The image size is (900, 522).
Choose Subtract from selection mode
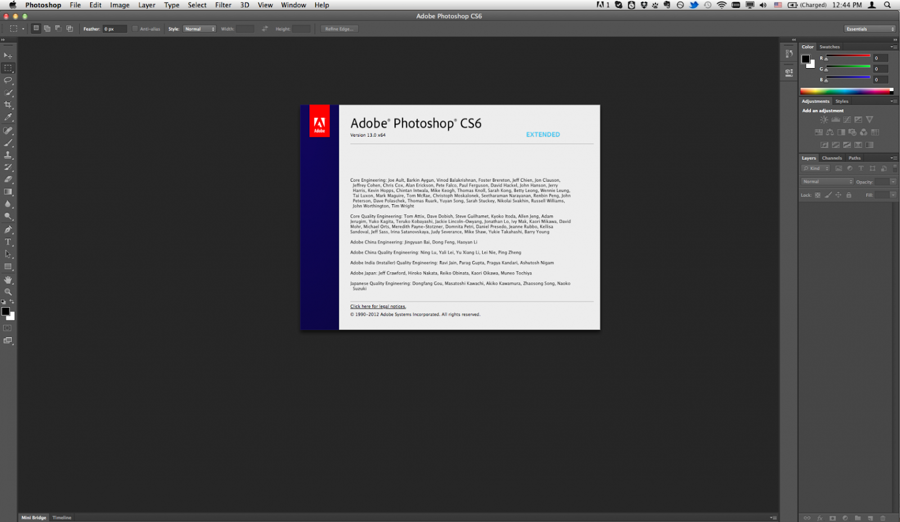pyautogui.click(x=58, y=28)
